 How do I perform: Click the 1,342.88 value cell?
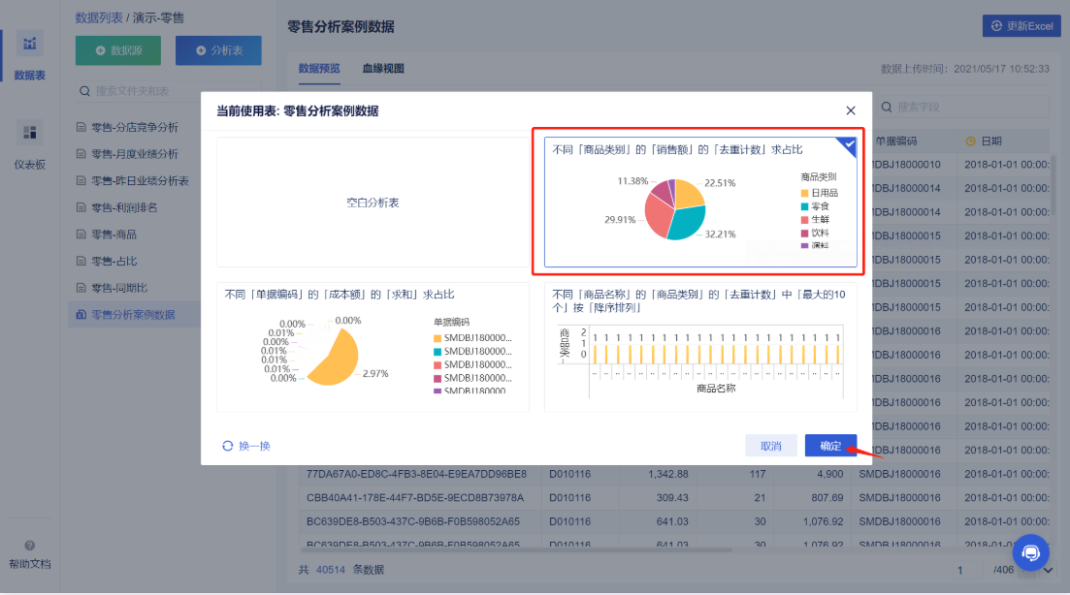coord(668,474)
